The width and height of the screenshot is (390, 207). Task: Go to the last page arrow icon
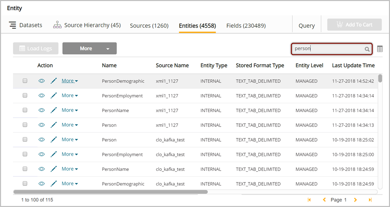(x=370, y=200)
